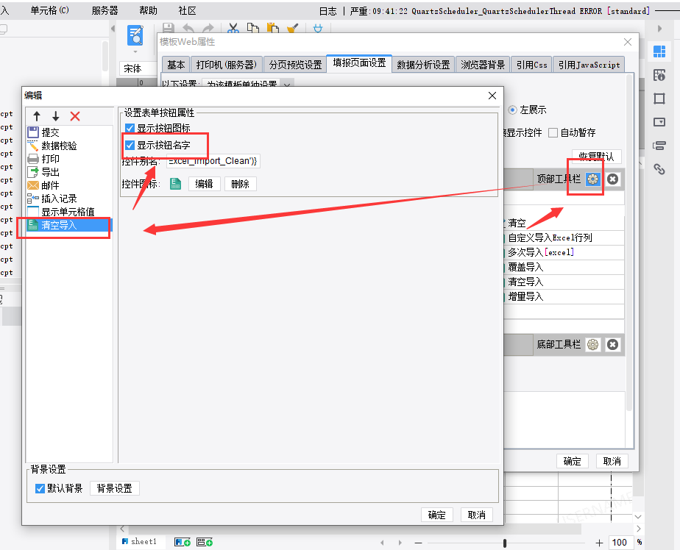The width and height of the screenshot is (680, 550).
Task: Select 自定义导入Excel行列 item
Action: [564, 238]
